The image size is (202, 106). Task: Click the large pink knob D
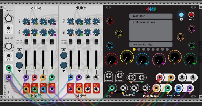[x=159, y=60]
